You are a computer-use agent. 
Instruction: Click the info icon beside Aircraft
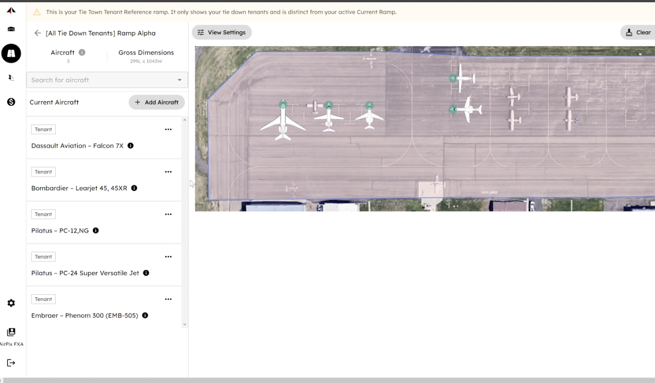82,52
